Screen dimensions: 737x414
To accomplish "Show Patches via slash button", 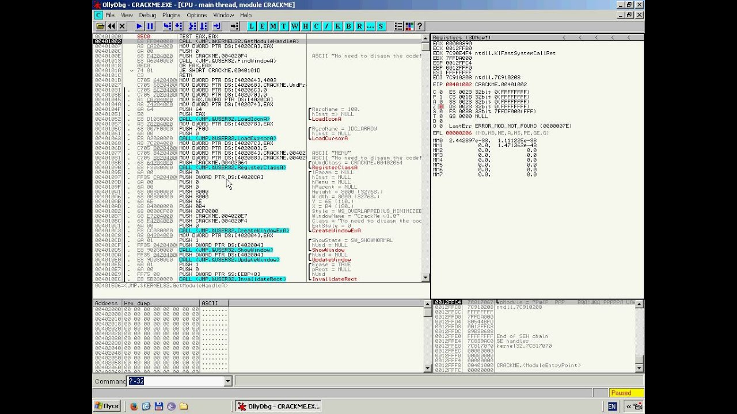I will click(x=327, y=26).
